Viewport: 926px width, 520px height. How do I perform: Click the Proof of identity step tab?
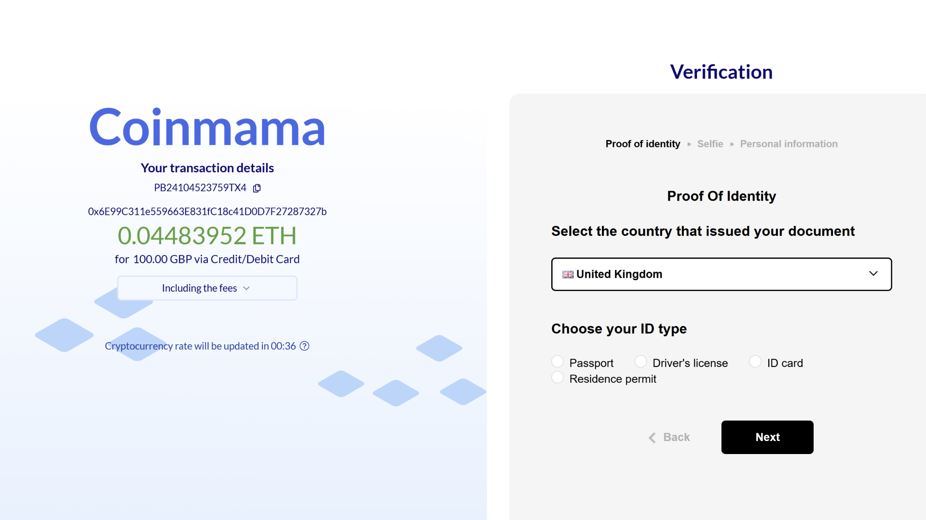tap(642, 143)
